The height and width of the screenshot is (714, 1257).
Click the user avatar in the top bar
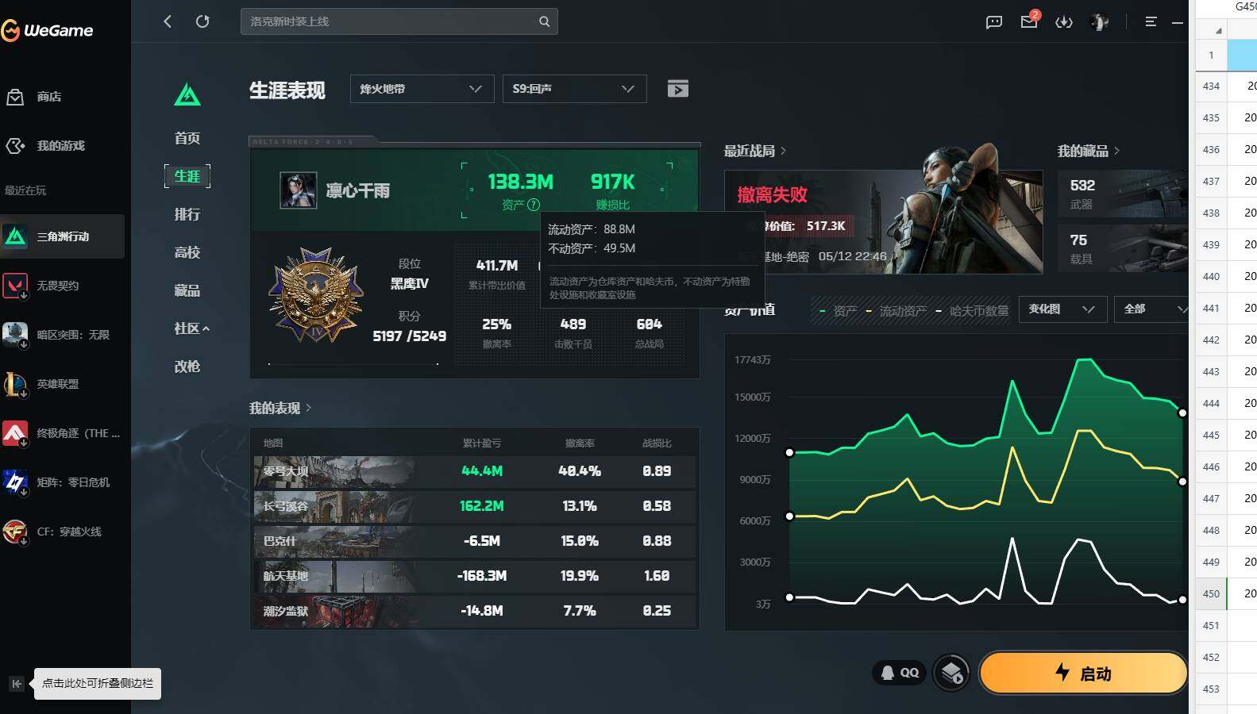(x=1100, y=22)
